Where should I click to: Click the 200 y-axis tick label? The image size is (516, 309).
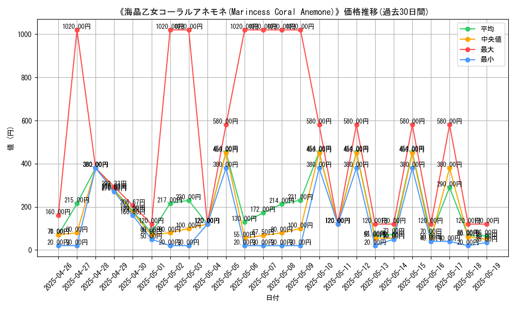pos(26,207)
